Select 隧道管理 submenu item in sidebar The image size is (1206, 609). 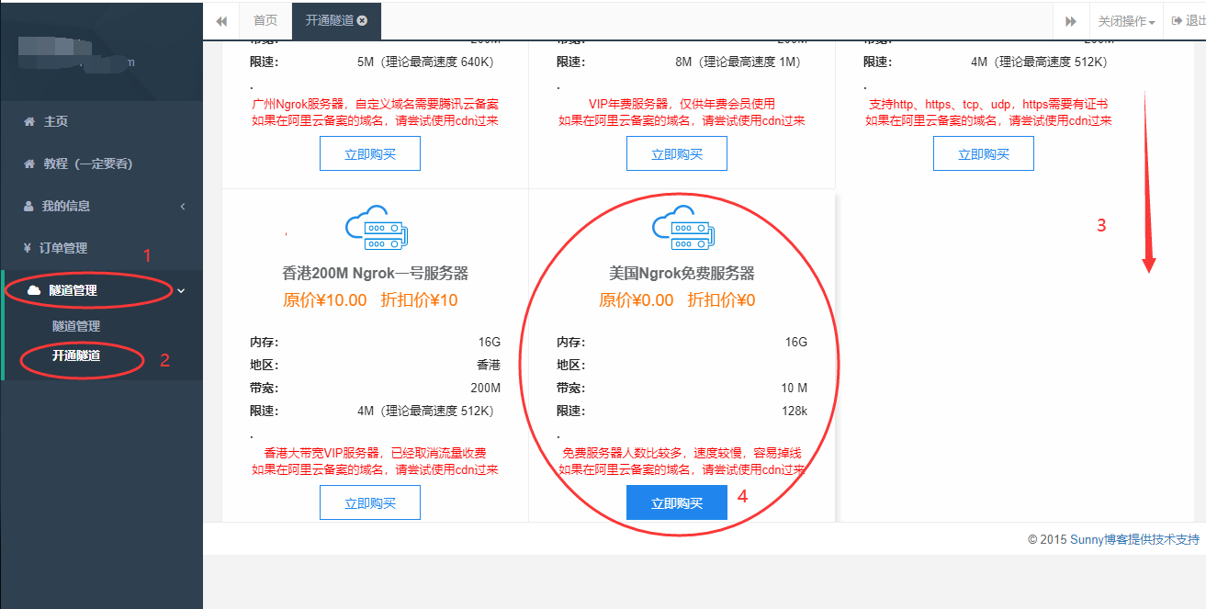click(77, 323)
